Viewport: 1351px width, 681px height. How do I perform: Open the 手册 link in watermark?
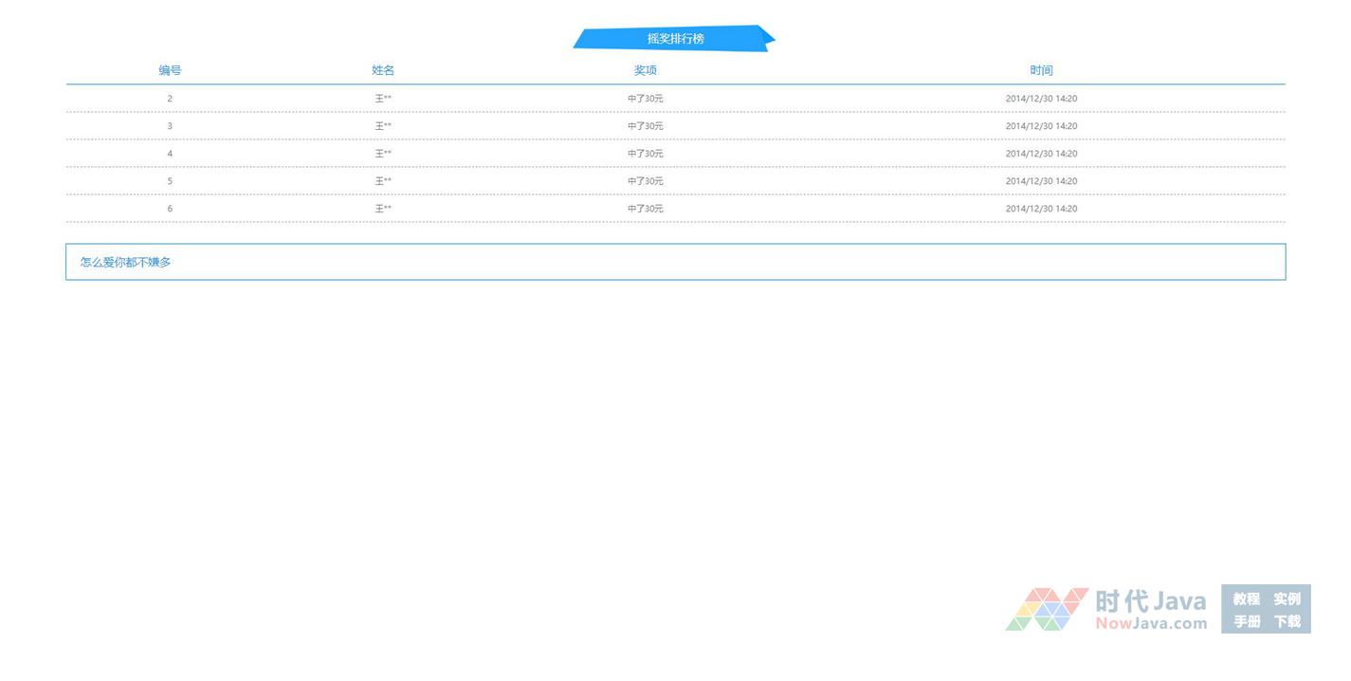coord(1246,622)
